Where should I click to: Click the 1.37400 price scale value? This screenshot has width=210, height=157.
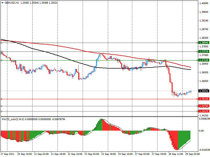[x=204, y=55]
